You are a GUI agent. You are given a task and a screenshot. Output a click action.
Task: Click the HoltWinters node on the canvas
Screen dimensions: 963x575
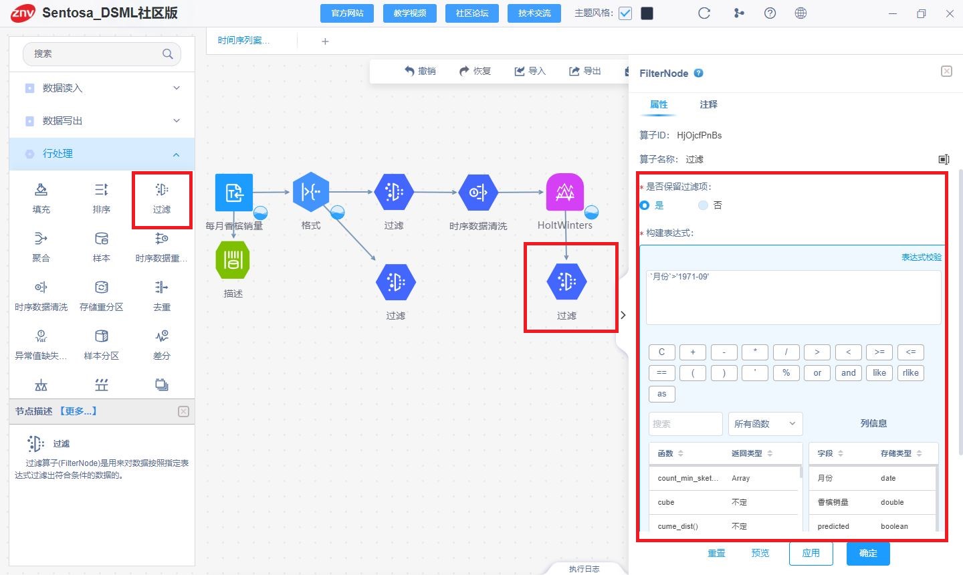(x=565, y=193)
